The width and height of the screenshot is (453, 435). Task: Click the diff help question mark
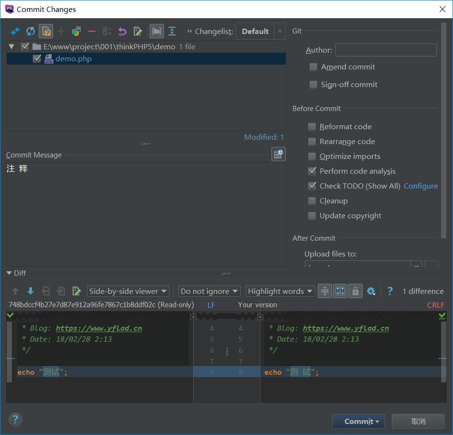tap(390, 291)
